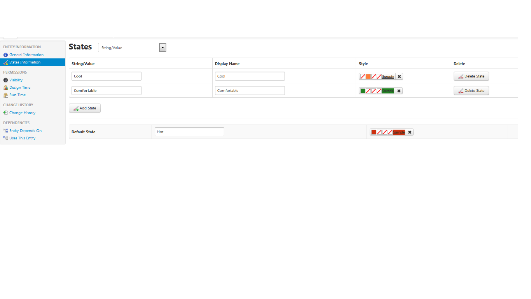Click the Display Name column header
531x299 pixels.
227,64
